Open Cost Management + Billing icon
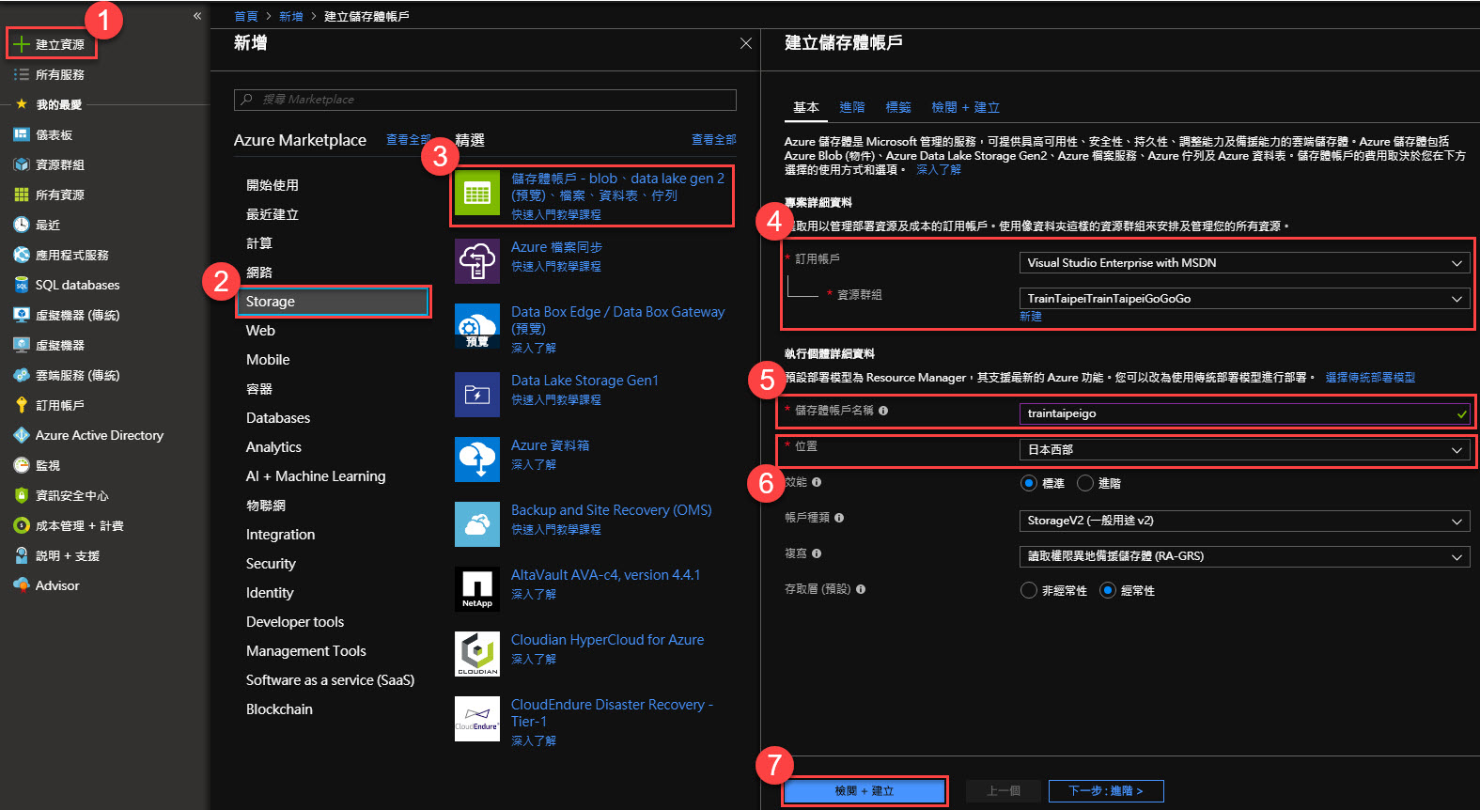1480x810 pixels. [x=22, y=525]
